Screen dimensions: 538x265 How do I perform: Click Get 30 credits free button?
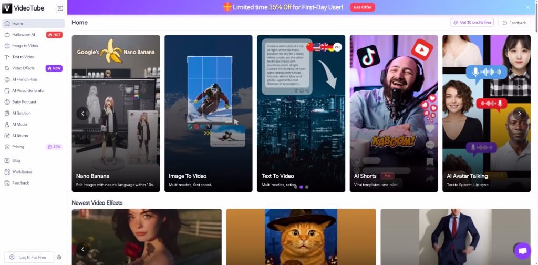click(472, 23)
